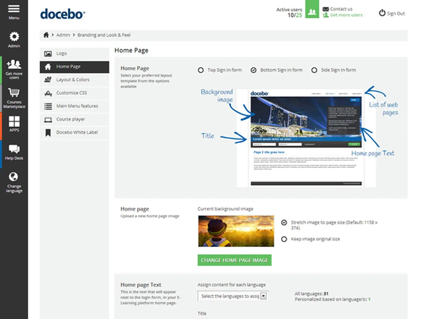Click the Change language globe icon

[x=14, y=177]
